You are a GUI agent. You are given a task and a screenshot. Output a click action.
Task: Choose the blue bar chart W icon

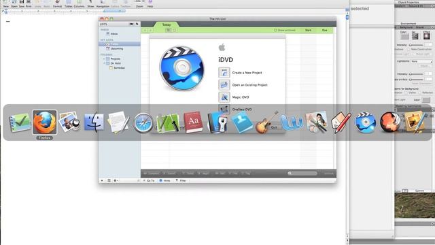point(292,122)
